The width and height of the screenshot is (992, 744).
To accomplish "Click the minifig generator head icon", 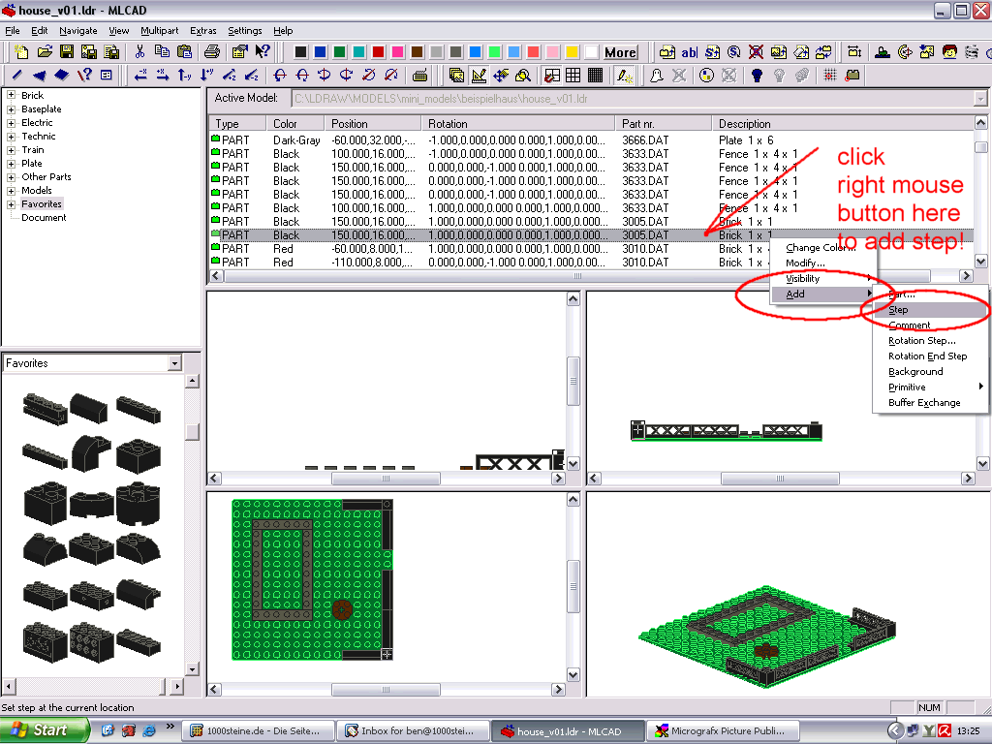I will pyautogui.click(x=949, y=52).
